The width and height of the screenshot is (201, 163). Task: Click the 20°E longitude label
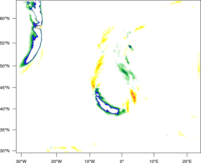point(187,161)
